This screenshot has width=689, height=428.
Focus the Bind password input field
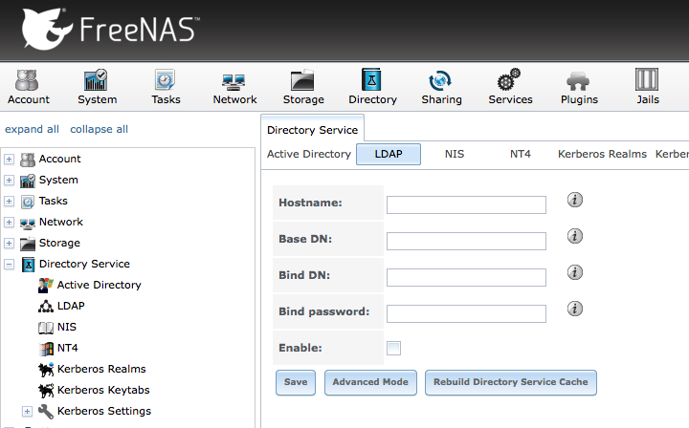click(x=466, y=313)
